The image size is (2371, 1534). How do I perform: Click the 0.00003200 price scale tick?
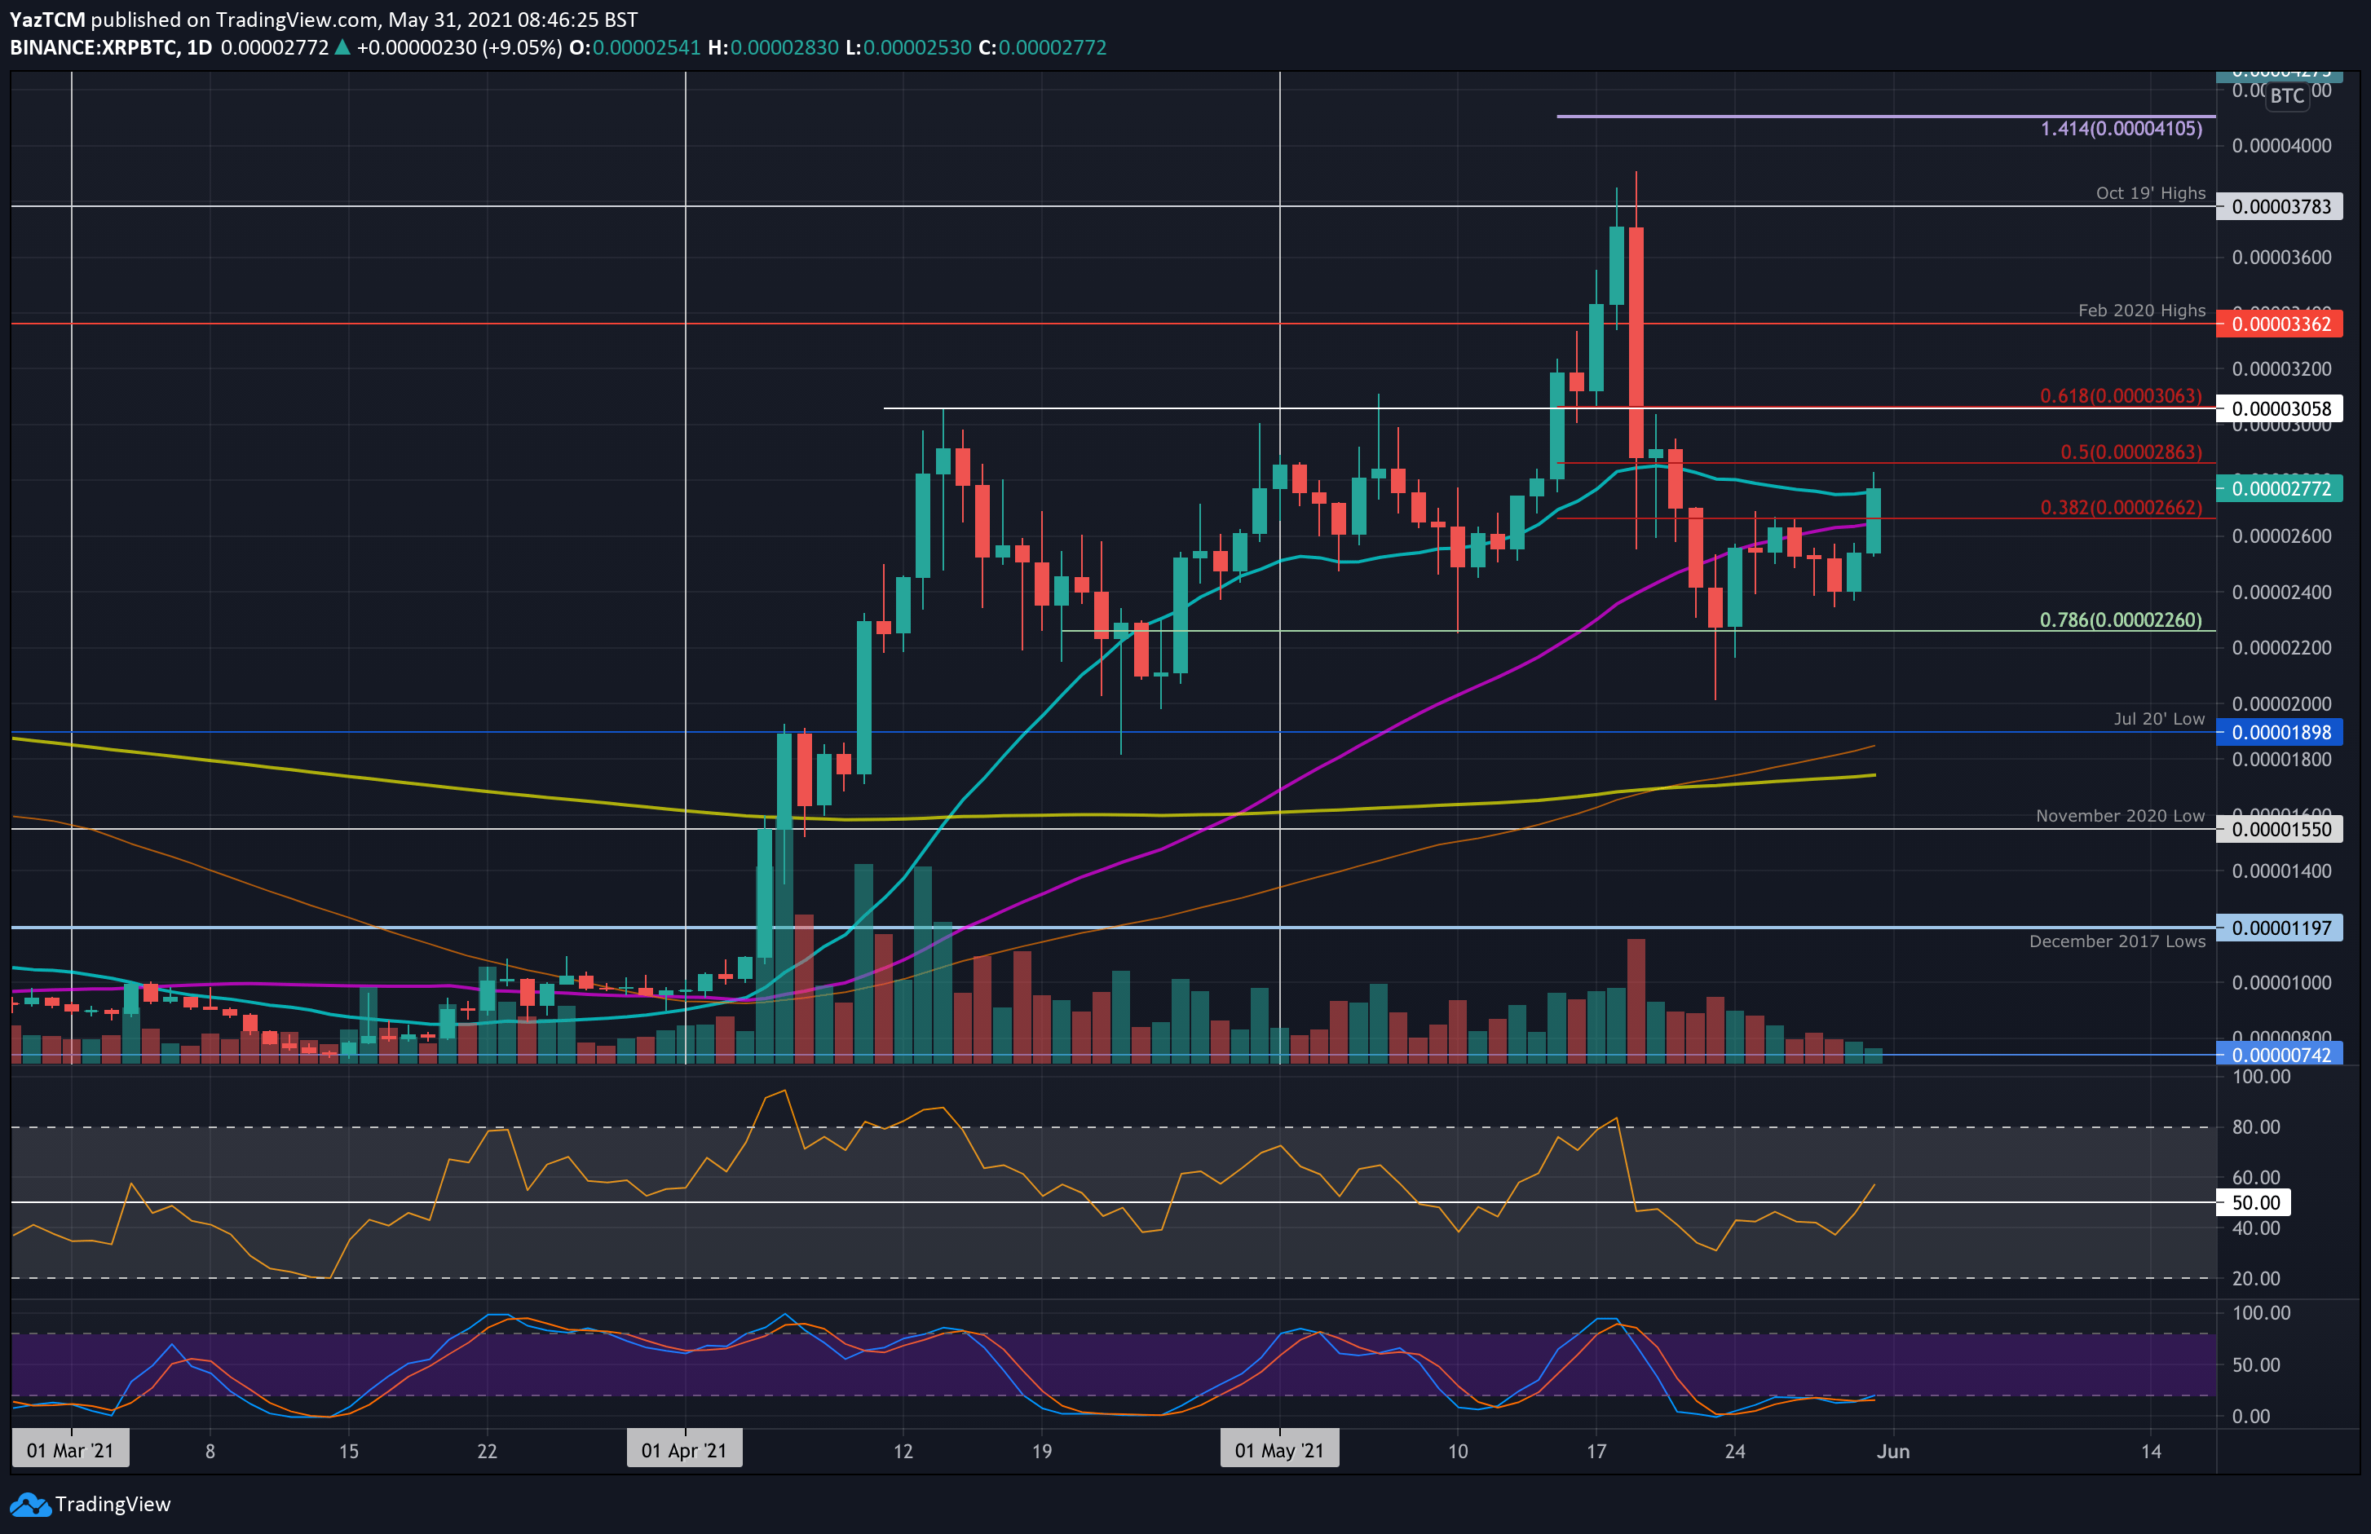coord(2281,368)
